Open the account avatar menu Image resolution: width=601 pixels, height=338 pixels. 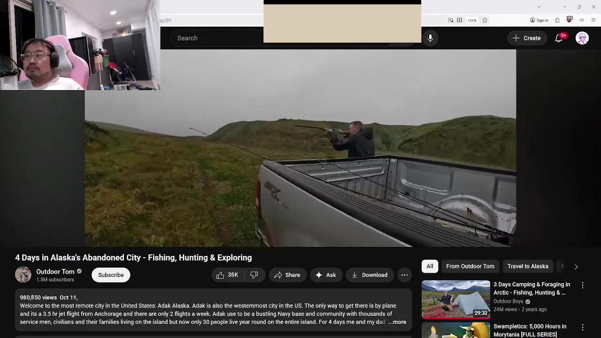(582, 38)
